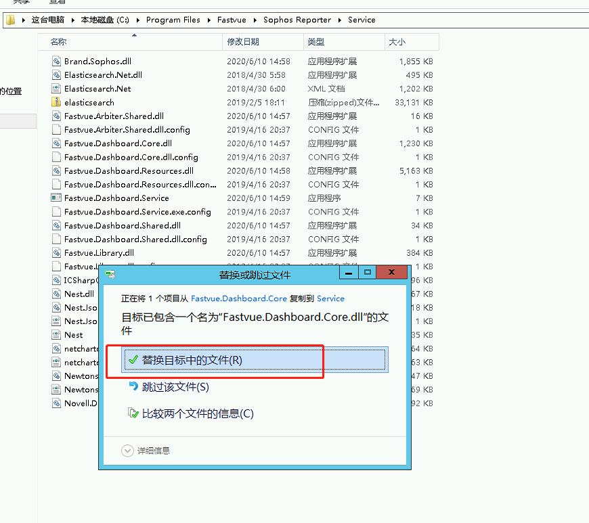
Task: Click the elasticsearch zipped folder icon
Action: [56, 102]
